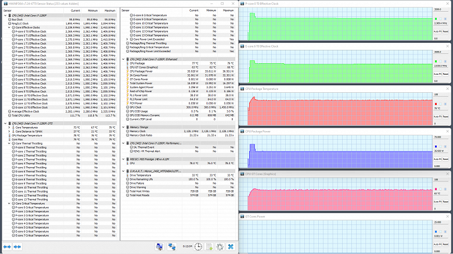This screenshot has width=453, height=254.
Task: Start logging with the log file icon
Action: click(x=209, y=247)
